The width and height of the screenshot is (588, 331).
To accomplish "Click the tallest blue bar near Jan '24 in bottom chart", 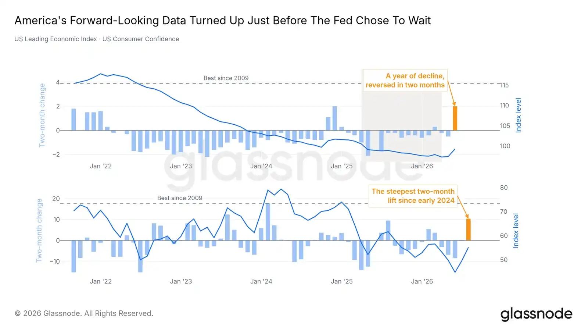I will point(268,222).
